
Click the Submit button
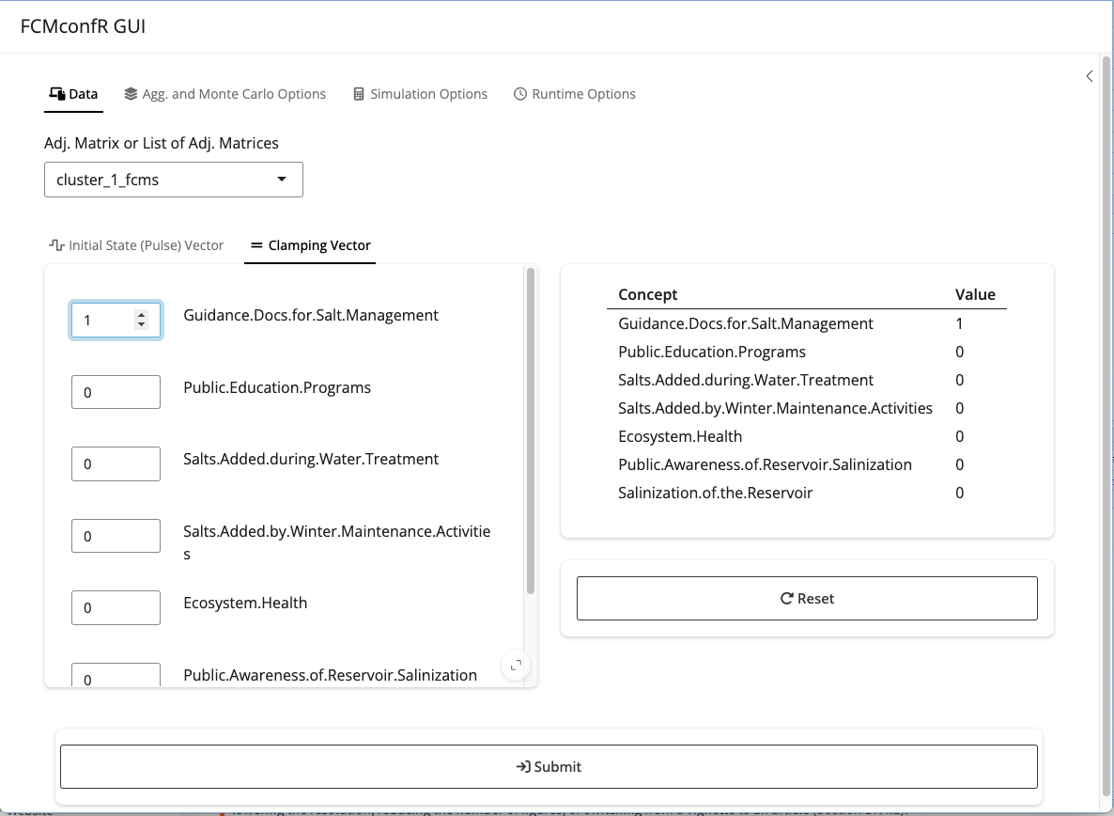(549, 766)
